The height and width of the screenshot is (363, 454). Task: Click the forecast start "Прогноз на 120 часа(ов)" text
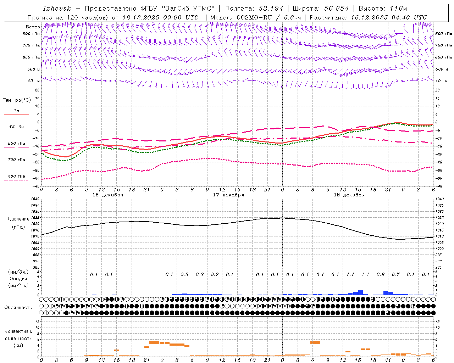(69, 17)
